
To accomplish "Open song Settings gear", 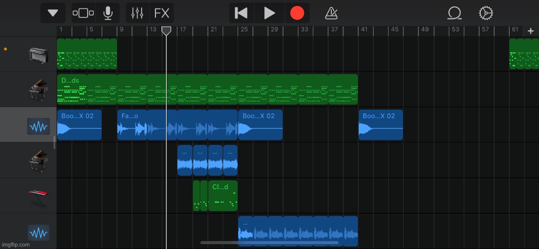I will 485,13.
